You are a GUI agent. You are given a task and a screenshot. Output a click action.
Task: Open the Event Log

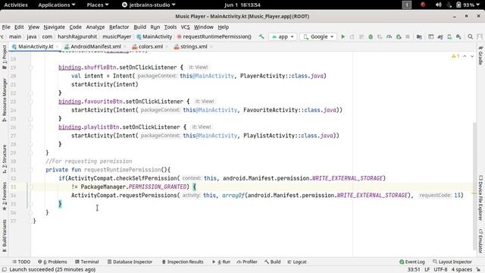coord(412,262)
